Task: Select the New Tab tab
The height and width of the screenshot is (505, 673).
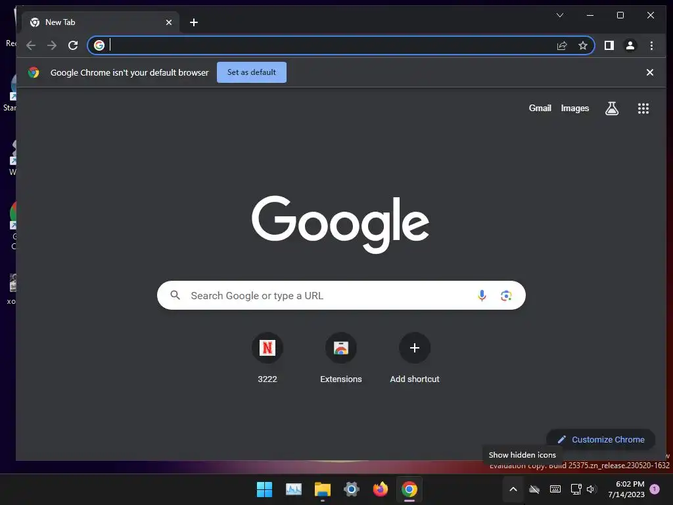Action: click(101, 22)
